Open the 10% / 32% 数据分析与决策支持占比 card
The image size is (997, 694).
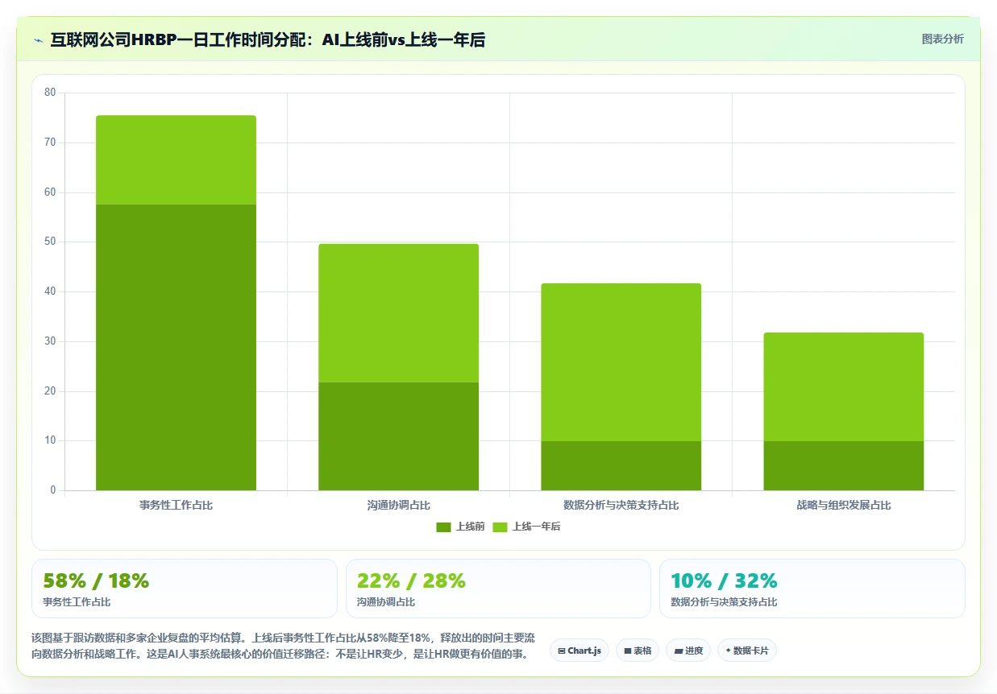812,589
